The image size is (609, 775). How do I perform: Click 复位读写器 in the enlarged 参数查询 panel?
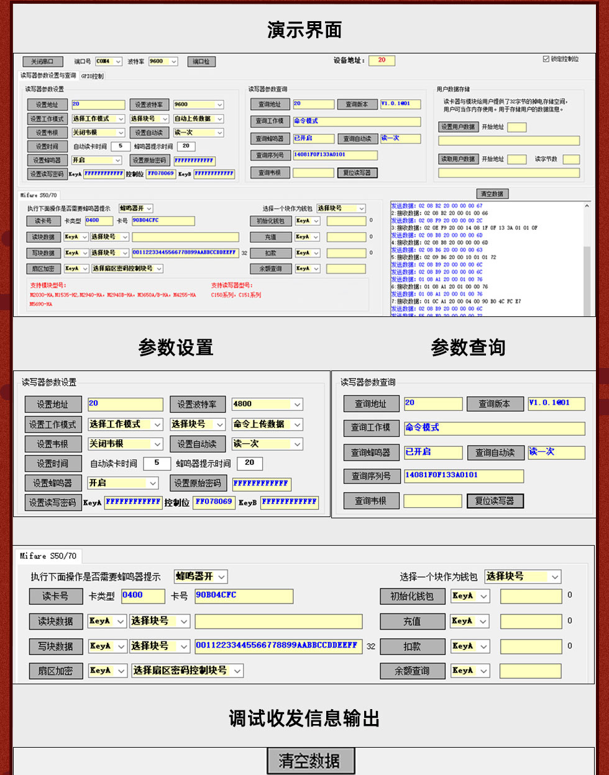pyautogui.click(x=495, y=501)
